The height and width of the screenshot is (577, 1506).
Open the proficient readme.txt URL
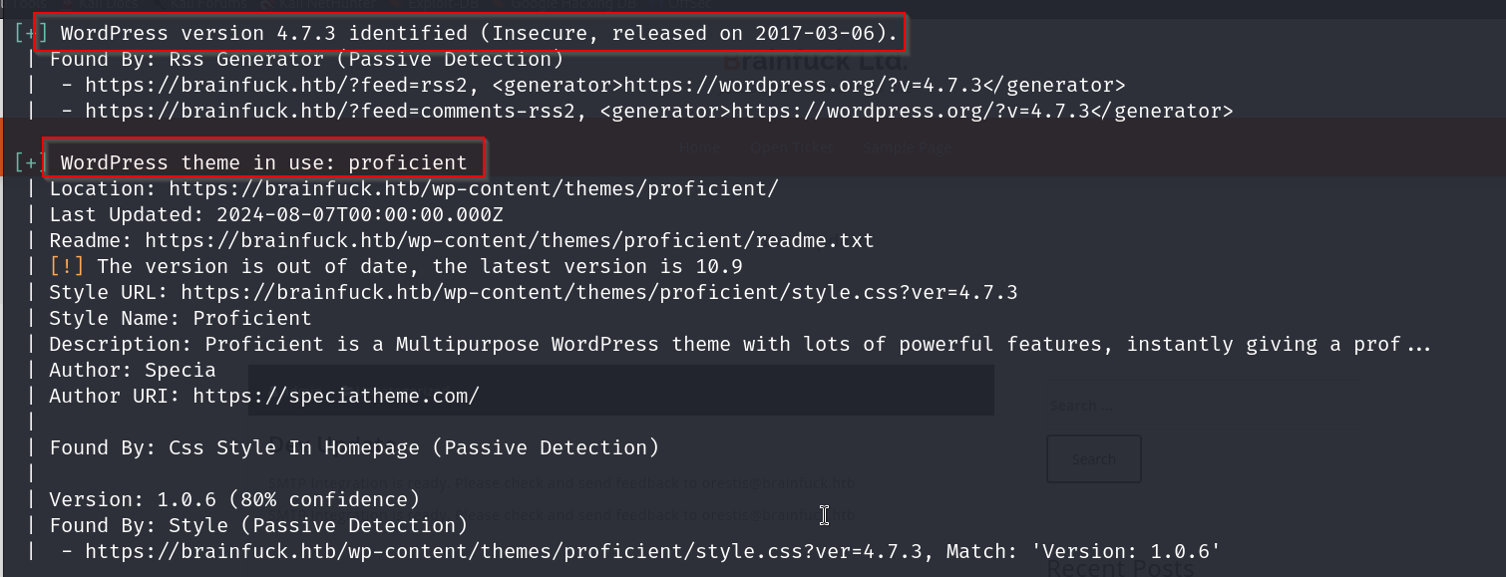click(509, 240)
